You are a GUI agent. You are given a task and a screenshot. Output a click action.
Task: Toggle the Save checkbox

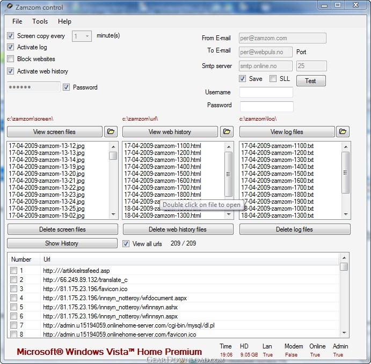pos(242,78)
